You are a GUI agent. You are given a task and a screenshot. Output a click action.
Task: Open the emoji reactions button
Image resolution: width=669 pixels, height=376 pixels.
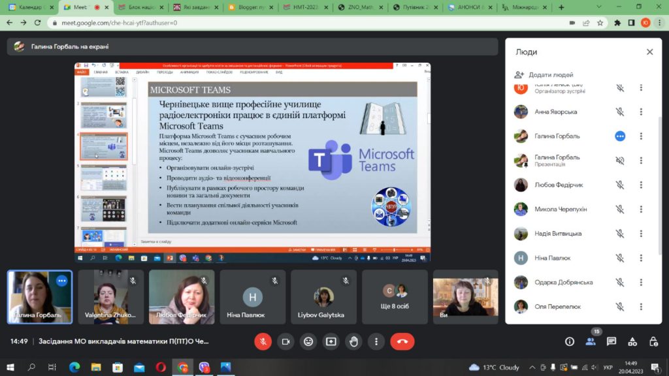pyautogui.click(x=308, y=341)
